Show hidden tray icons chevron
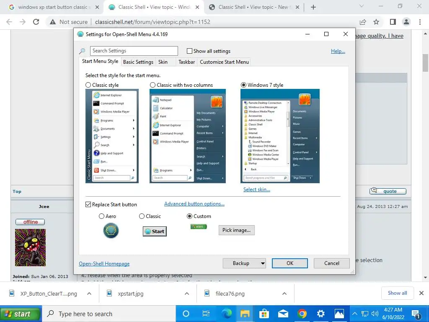 [354, 314]
